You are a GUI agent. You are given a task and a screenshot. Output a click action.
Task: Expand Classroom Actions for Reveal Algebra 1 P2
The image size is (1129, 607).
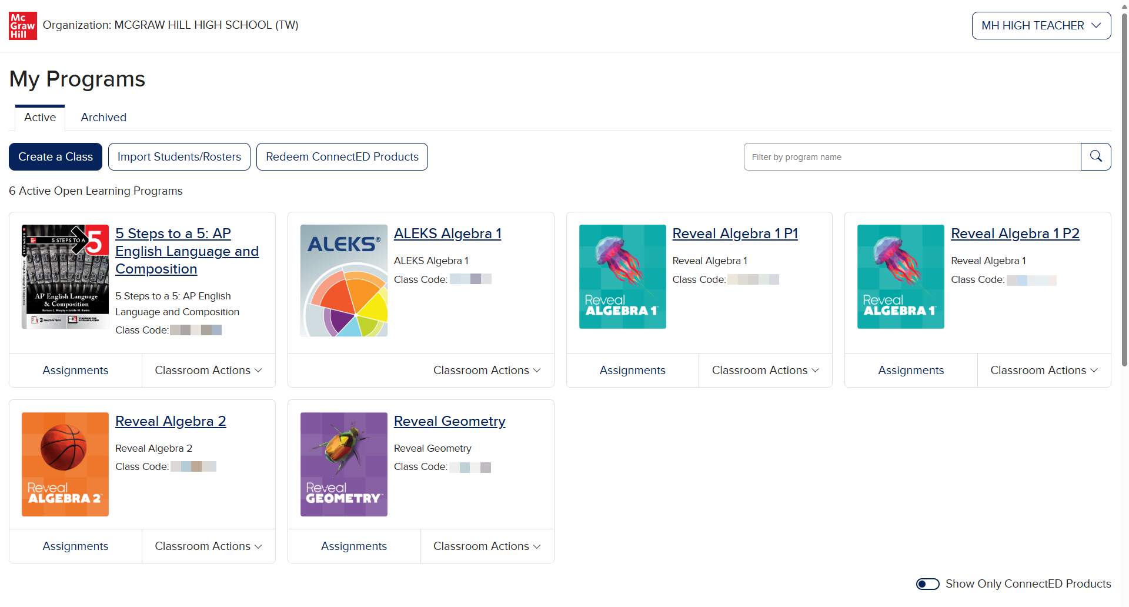coord(1044,371)
